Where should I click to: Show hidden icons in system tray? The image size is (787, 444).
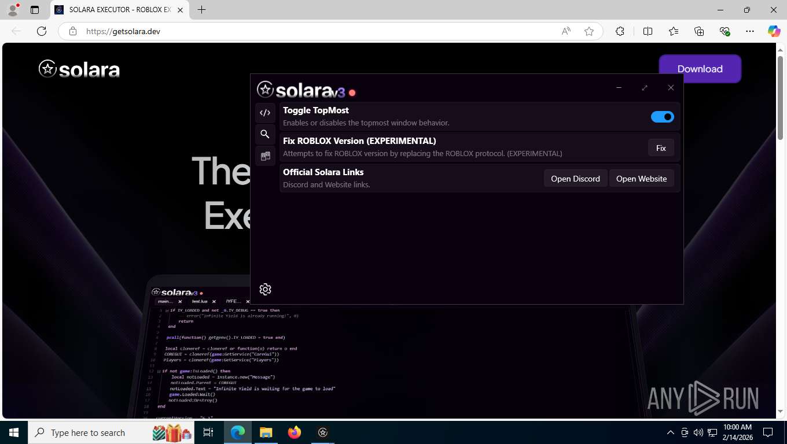(671, 432)
